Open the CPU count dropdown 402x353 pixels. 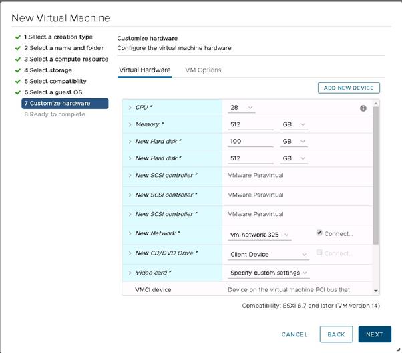coord(242,108)
